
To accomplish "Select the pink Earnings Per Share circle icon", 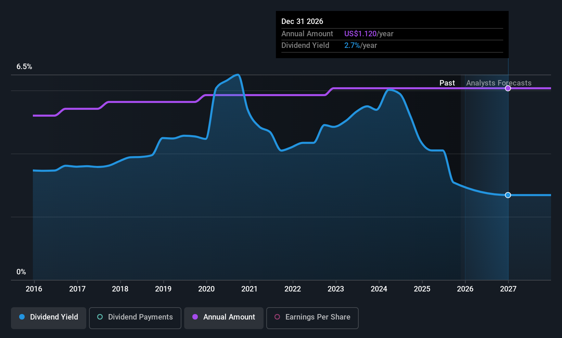I will click(277, 317).
